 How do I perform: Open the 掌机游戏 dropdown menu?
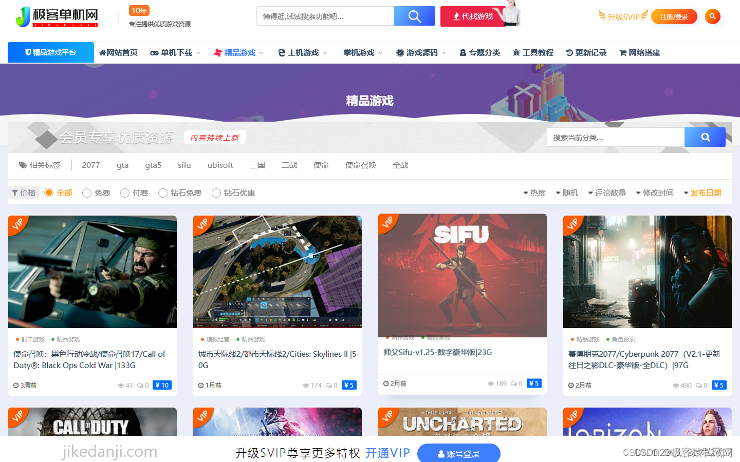point(360,52)
